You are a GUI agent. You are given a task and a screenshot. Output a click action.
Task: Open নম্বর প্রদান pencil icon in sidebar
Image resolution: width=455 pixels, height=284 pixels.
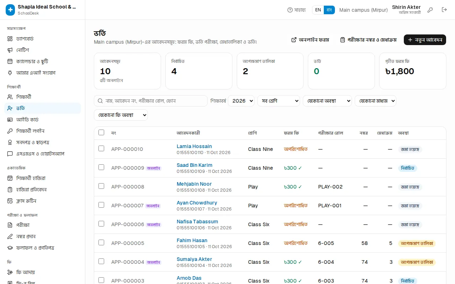(10, 236)
